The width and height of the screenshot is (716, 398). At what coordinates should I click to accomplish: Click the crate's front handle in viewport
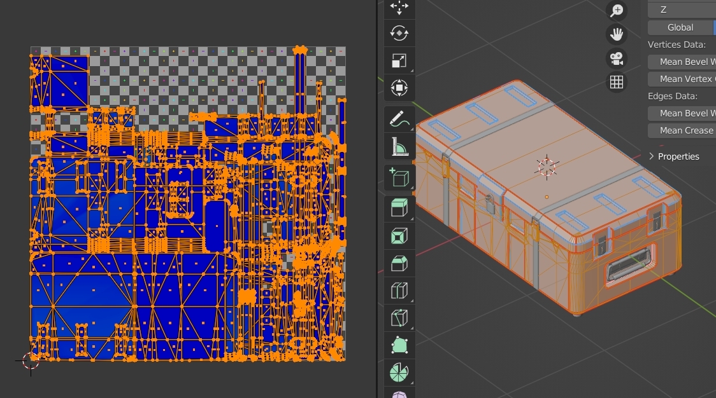pyautogui.click(x=630, y=265)
